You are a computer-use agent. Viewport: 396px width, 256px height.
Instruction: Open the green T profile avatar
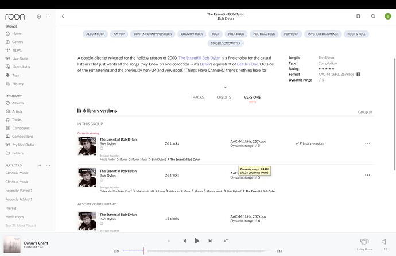click(387, 16)
